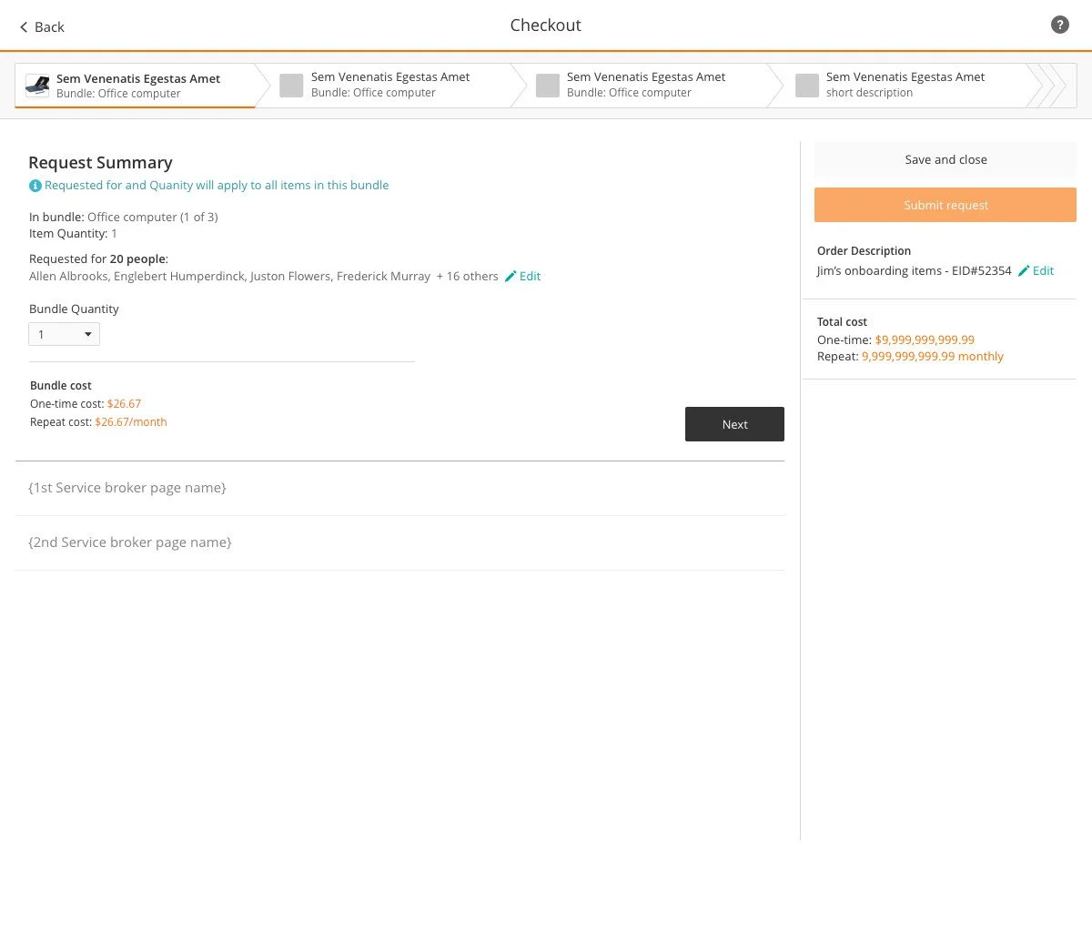Open the help question mark icon
The image size is (1092, 932).
[1060, 25]
